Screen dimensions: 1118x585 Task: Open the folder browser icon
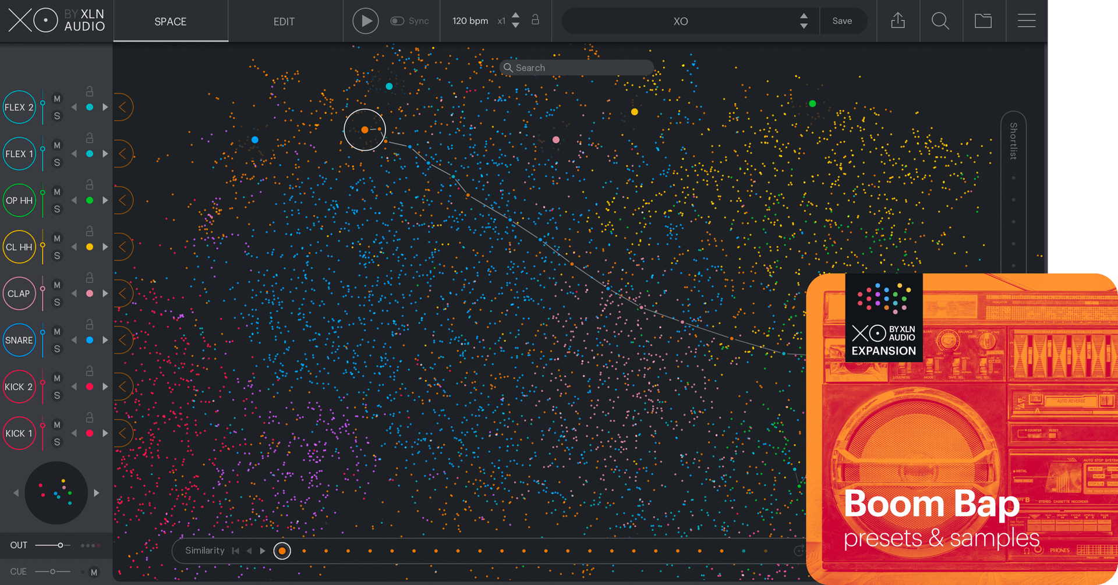983,21
